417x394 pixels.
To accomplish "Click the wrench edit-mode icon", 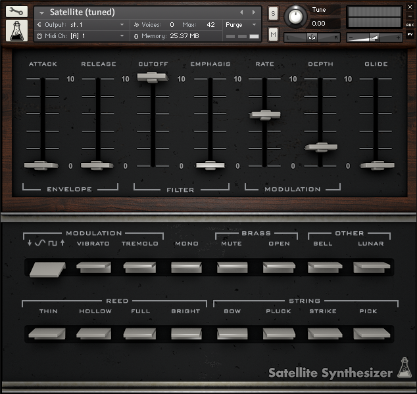I will pyautogui.click(x=16, y=11).
